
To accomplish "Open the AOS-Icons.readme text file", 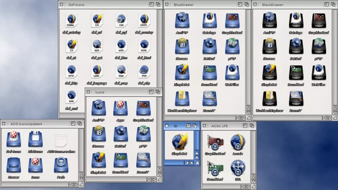I will click(61, 140).
